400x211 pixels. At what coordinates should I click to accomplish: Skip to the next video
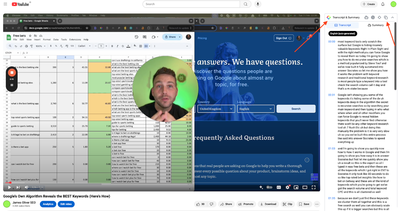point(18,187)
